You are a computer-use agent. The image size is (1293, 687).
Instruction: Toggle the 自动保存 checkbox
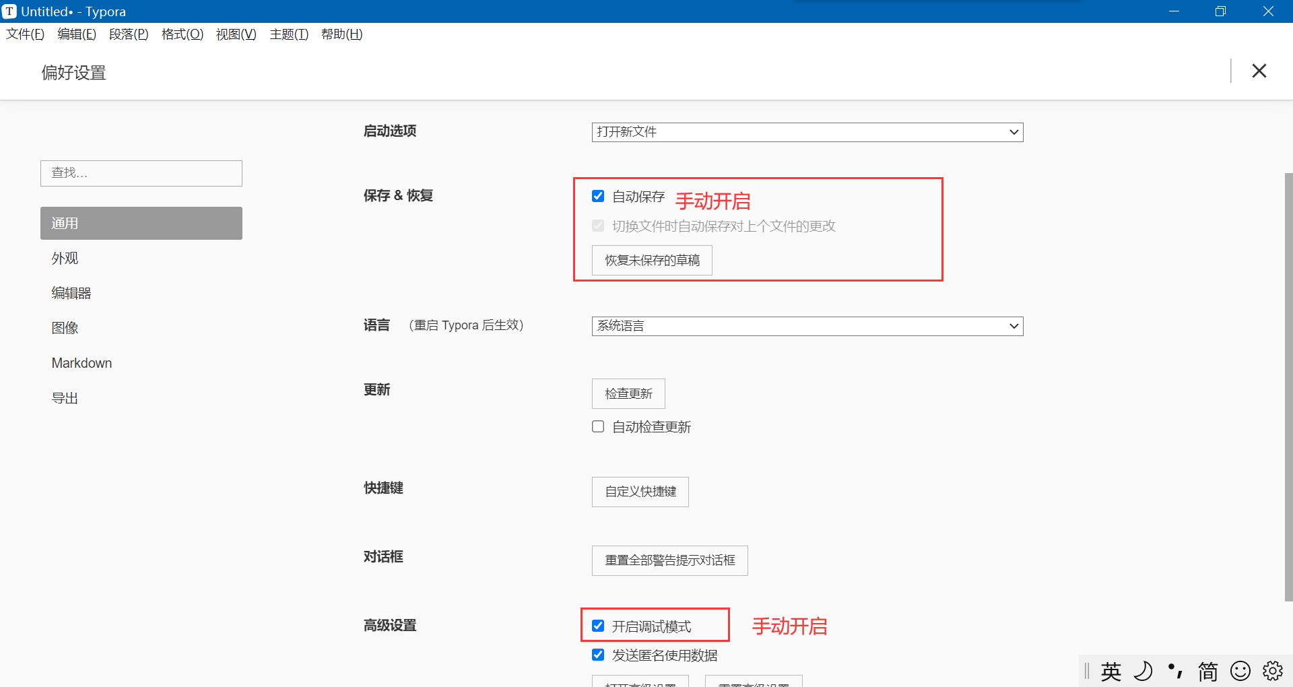point(598,196)
